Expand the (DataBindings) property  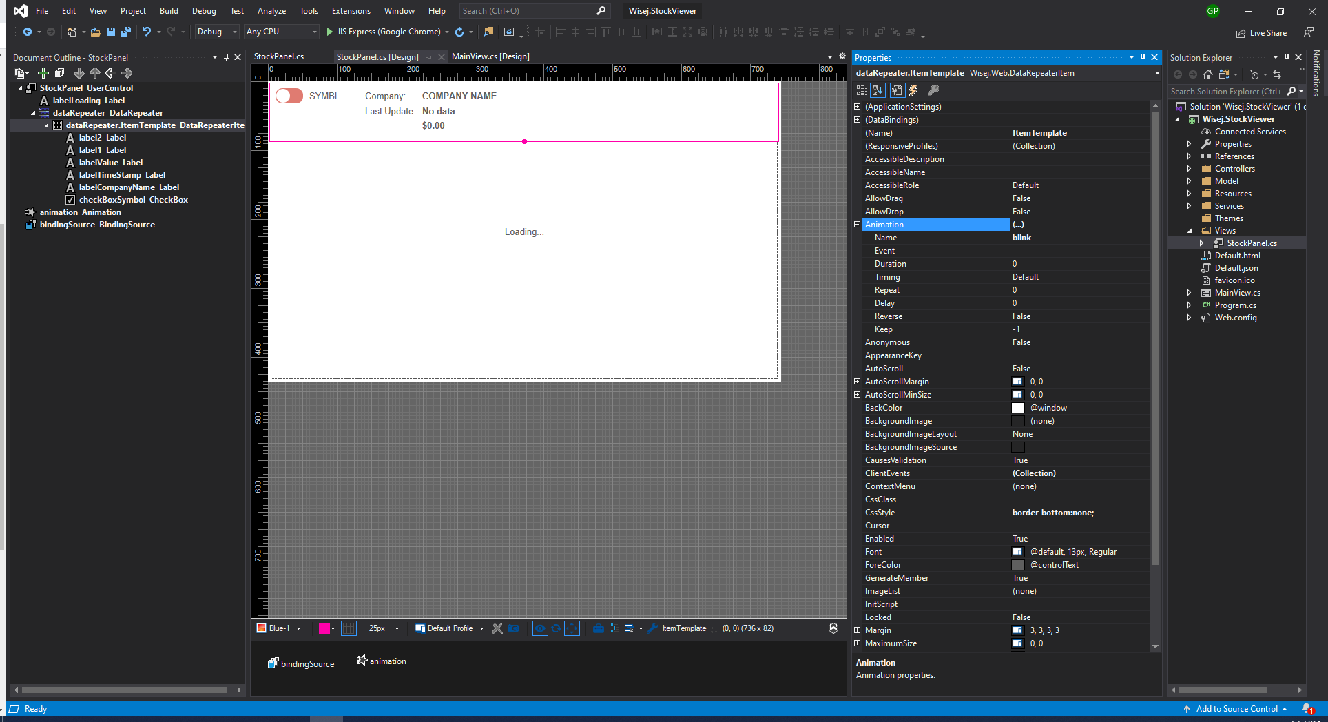(858, 120)
